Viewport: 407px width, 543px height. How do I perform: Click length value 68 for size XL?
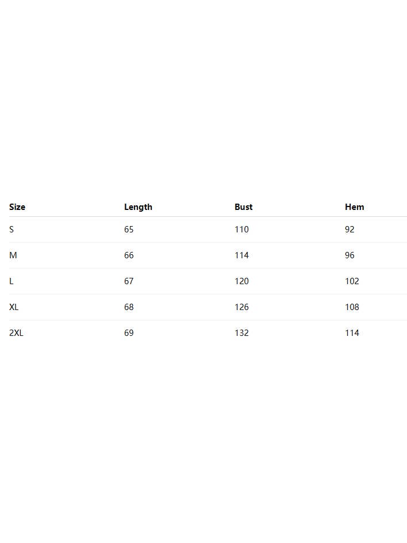click(129, 307)
